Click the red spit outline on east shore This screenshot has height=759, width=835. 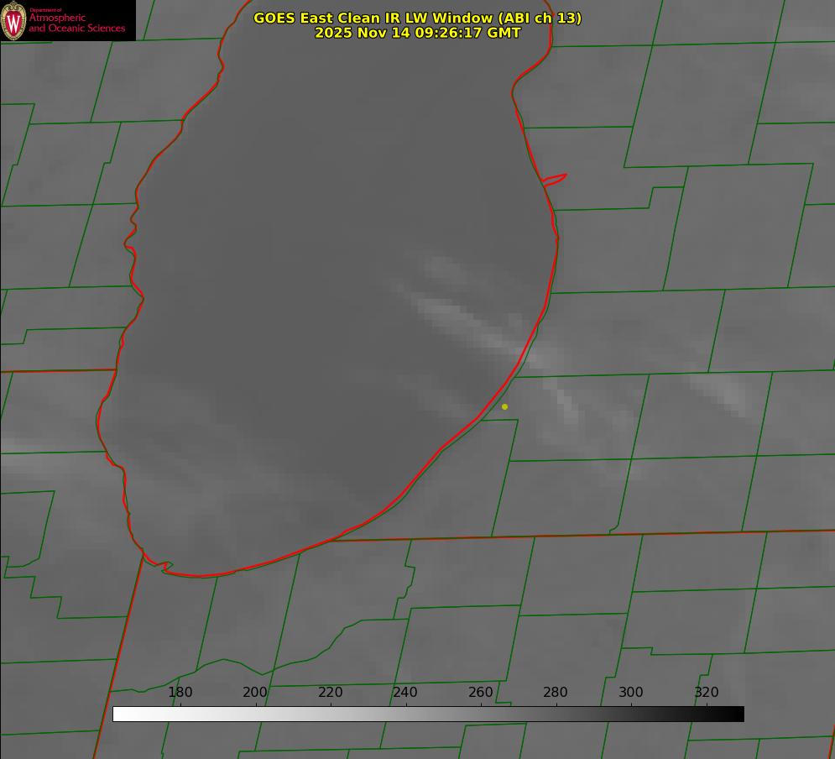click(x=556, y=179)
